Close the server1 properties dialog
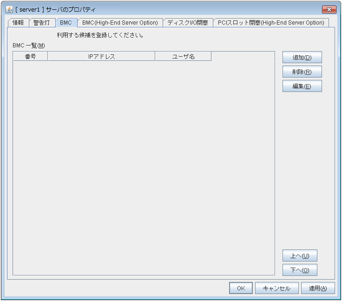The width and height of the screenshot is (342, 301). 329,10
